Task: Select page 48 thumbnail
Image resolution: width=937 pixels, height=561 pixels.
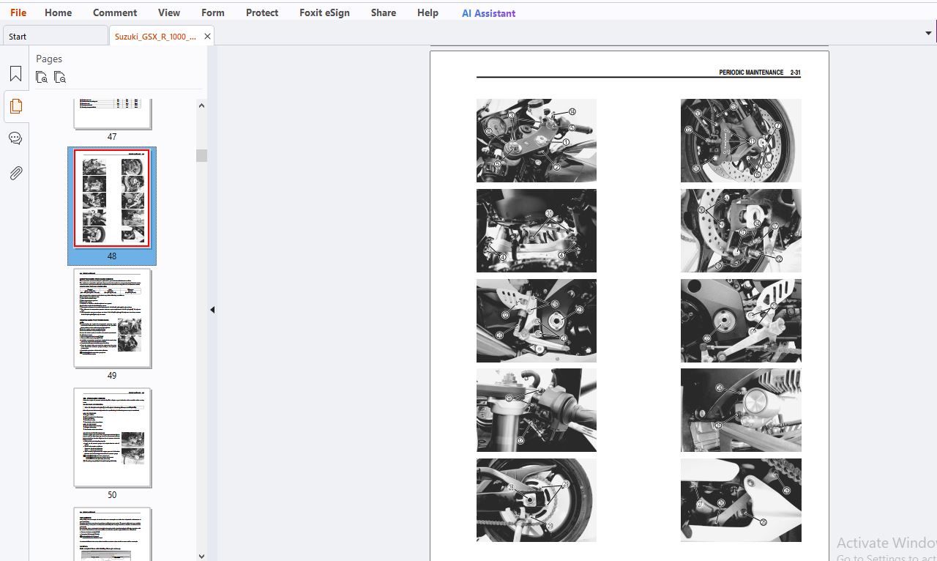Action: click(x=112, y=198)
